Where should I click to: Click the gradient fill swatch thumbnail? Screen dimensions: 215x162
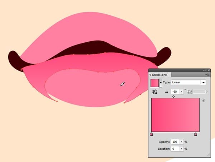(154, 83)
